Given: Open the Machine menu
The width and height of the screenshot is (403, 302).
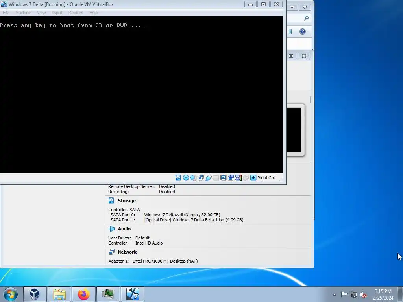Looking at the screenshot, I should point(23,13).
